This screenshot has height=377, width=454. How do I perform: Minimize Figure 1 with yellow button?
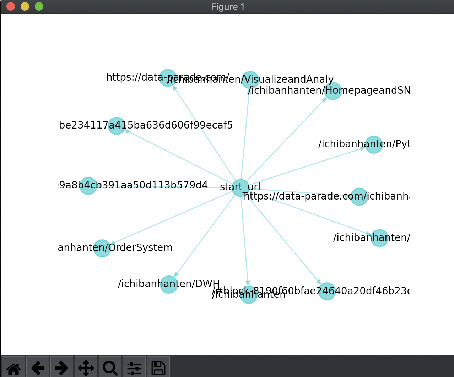(25, 6)
